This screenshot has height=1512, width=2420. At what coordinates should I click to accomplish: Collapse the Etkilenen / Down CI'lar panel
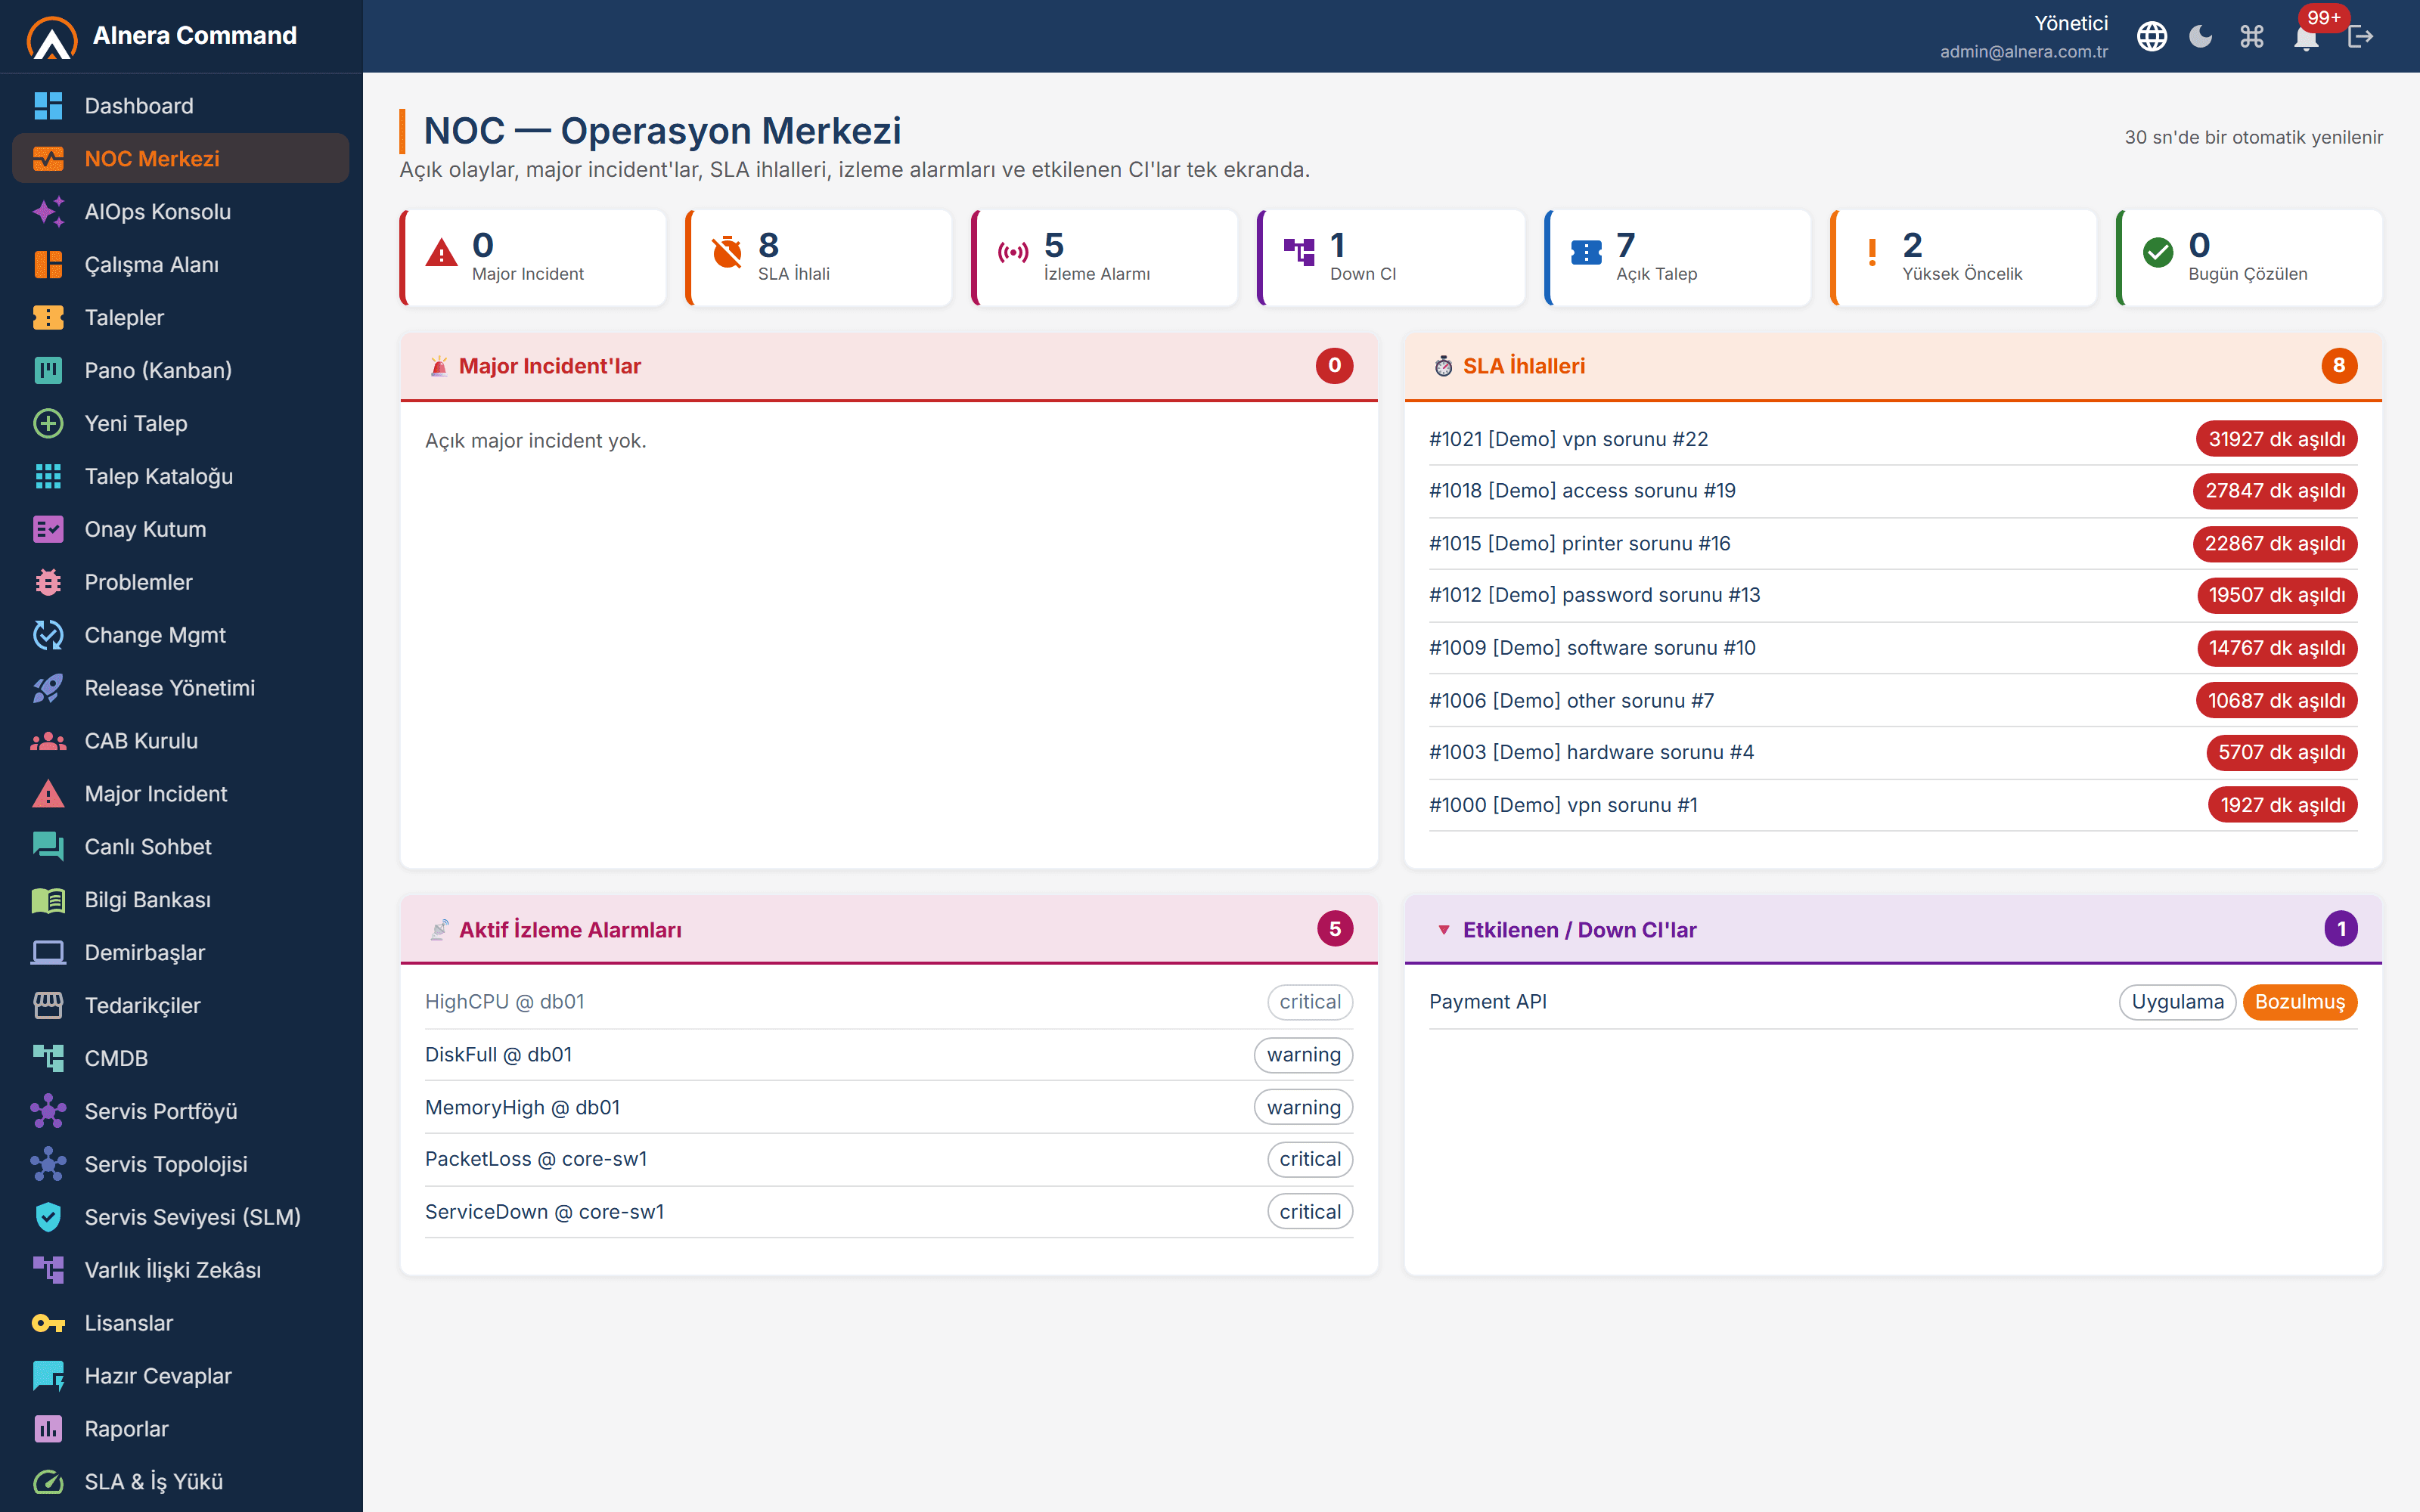coord(1443,930)
